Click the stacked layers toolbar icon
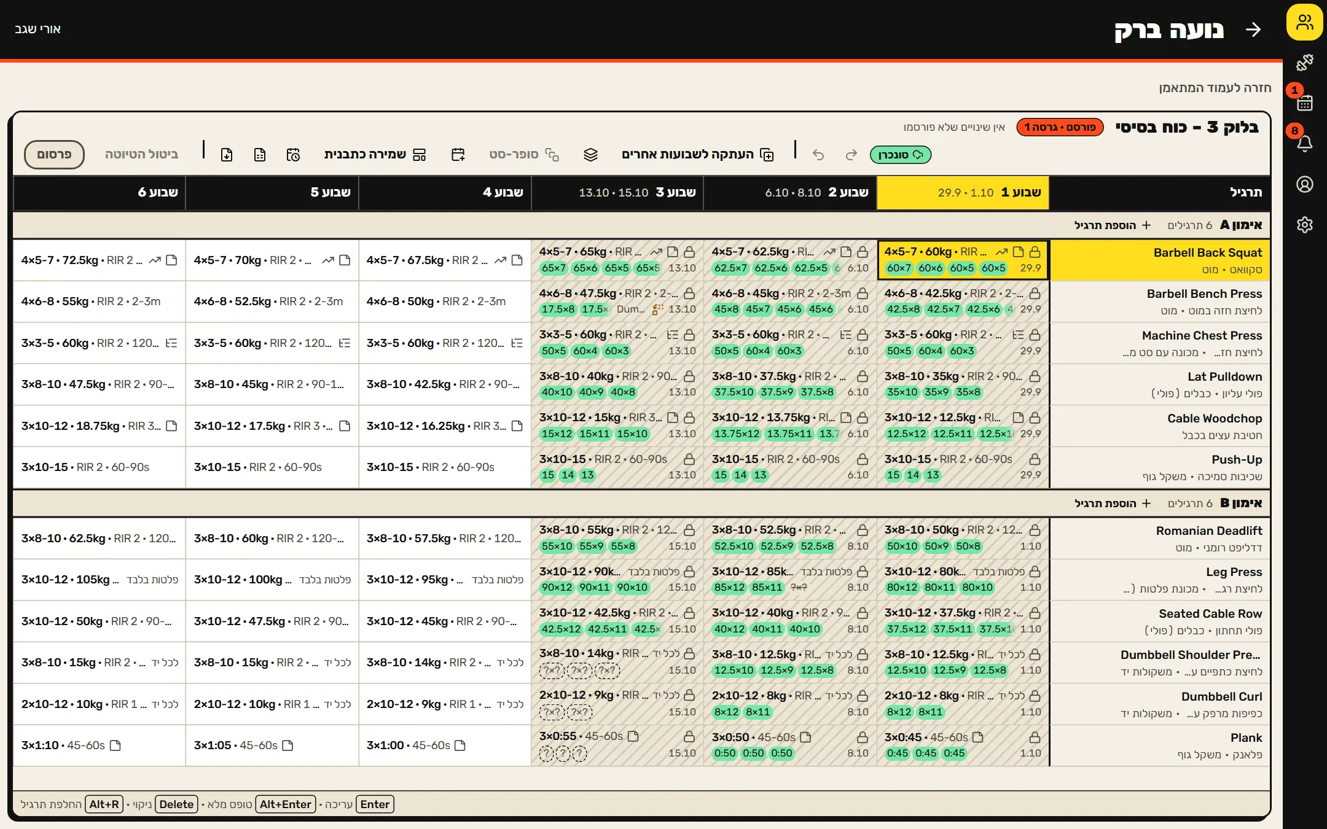The image size is (1327, 829). [590, 155]
